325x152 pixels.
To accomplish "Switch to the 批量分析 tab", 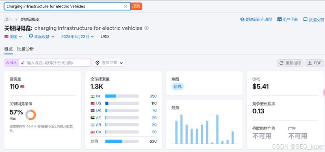I will (25, 49).
